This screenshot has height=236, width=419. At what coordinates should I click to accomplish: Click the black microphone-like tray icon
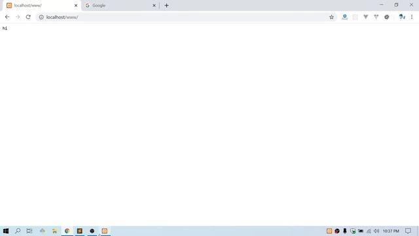tap(345, 231)
